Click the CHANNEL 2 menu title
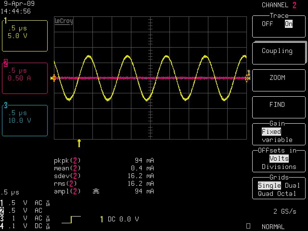 pos(279,5)
